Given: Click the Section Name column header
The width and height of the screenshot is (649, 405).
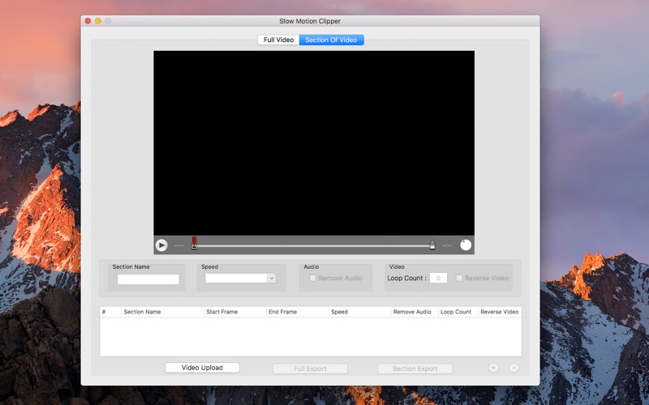Looking at the screenshot, I should [163, 312].
